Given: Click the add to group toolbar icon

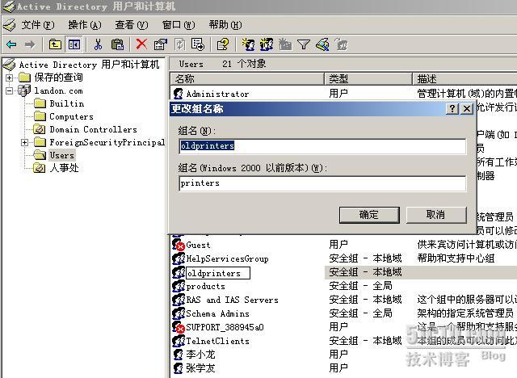Looking at the screenshot, I should pyautogui.click(x=341, y=44).
